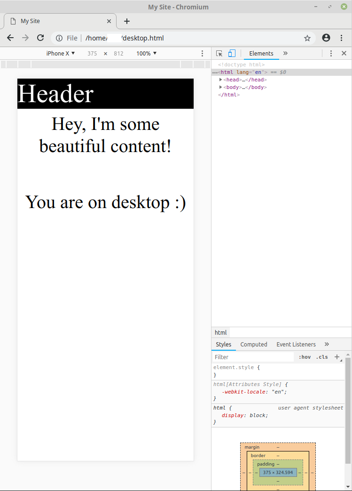Image resolution: width=352 pixels, height=491 pixels.
Task: Select the closing </html> tag line
Action: click(x=229, y=95)
